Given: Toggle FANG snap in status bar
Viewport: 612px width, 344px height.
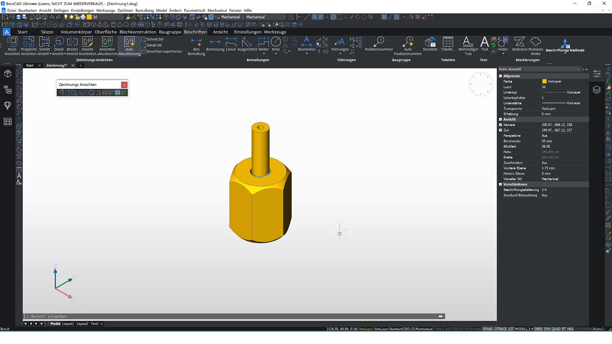Looking at the screenshot, I should click(x=439, y=329).
